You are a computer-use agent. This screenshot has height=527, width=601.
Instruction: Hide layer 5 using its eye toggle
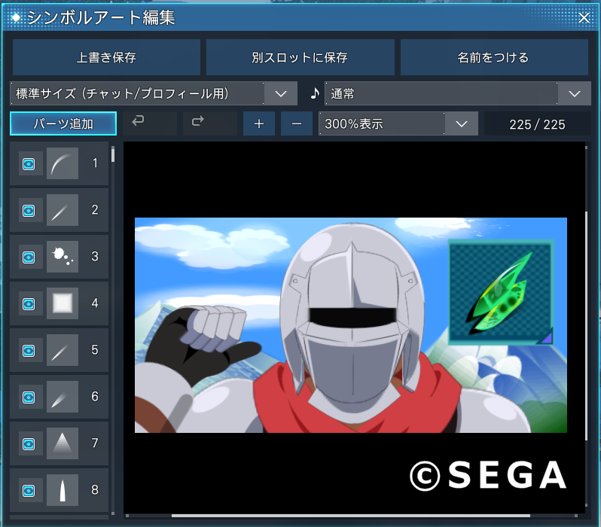[x=29, y=351]
